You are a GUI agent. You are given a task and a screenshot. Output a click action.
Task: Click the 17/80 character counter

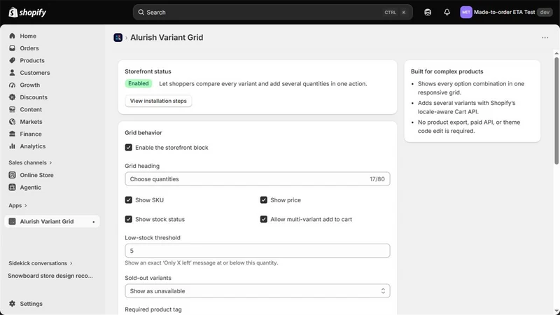pos(377,179)
